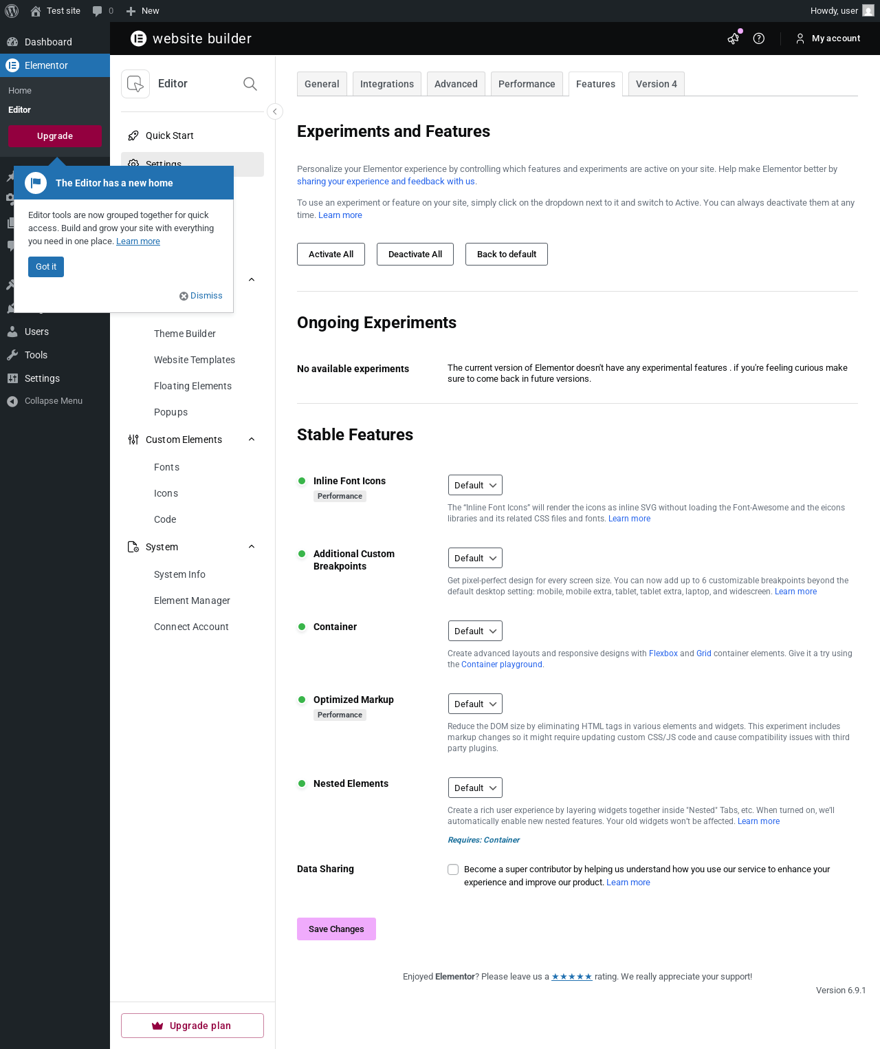This screenshot has height=1049, width=880.
Task: Open System Info under System
Action: coord(179,574)
